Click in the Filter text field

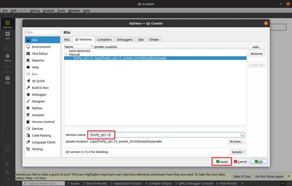(42, 32)
